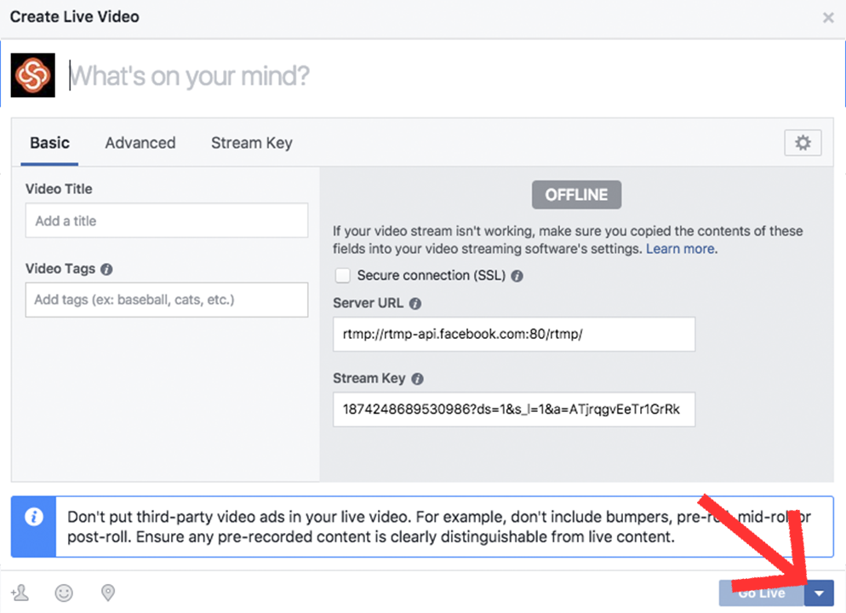
Task: Click the settings gear icon
Action: [x=803, y=143]
